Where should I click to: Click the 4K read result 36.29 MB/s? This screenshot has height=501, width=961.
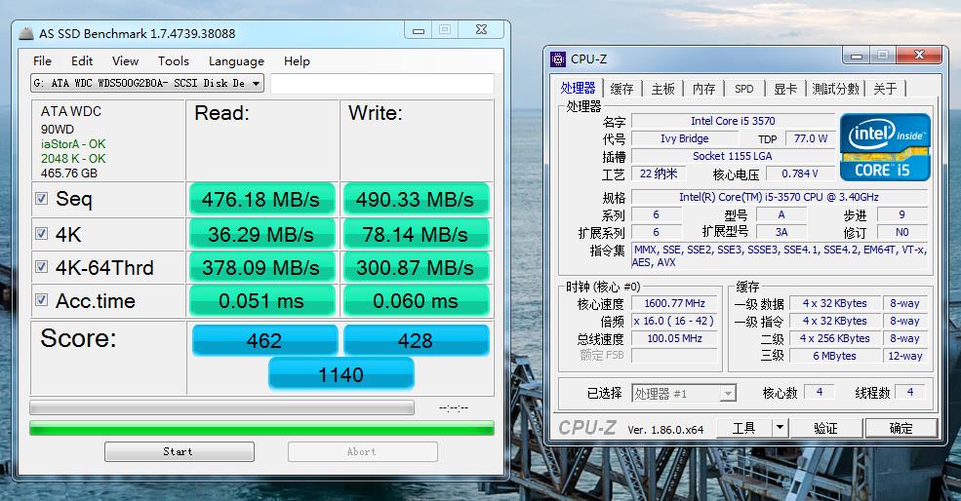coord(261,234)
